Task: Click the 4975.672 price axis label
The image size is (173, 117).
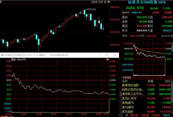Action: [115, 7]
